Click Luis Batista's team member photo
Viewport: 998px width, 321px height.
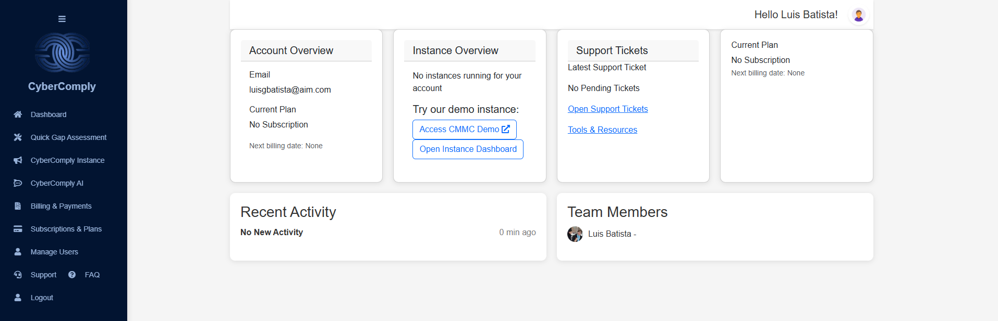[575, 234]
